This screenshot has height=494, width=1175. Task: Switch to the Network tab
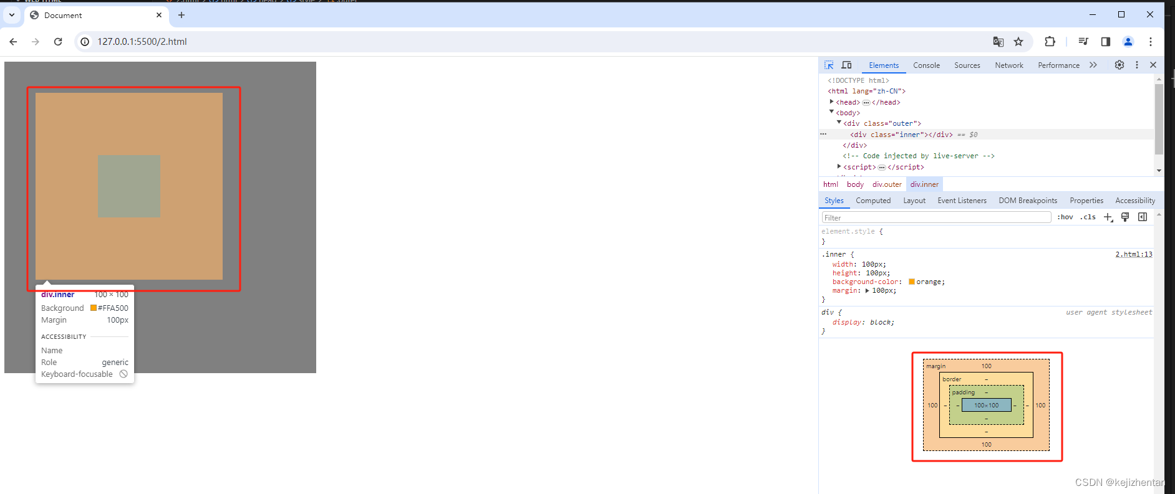1009,65
